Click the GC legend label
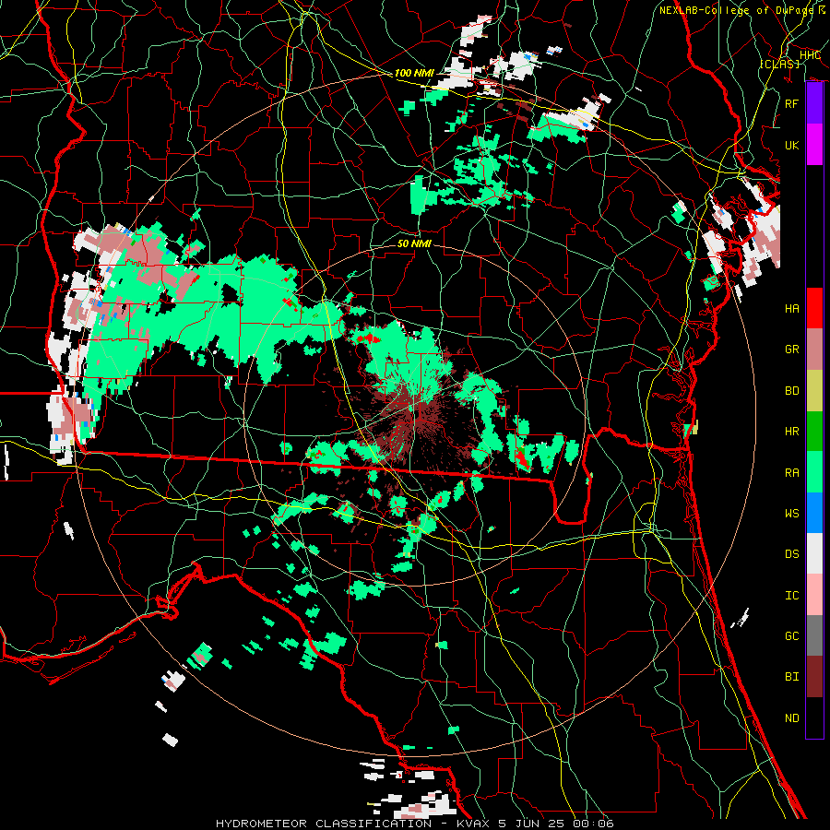The image size is (830, 830). tap(791, 636)
